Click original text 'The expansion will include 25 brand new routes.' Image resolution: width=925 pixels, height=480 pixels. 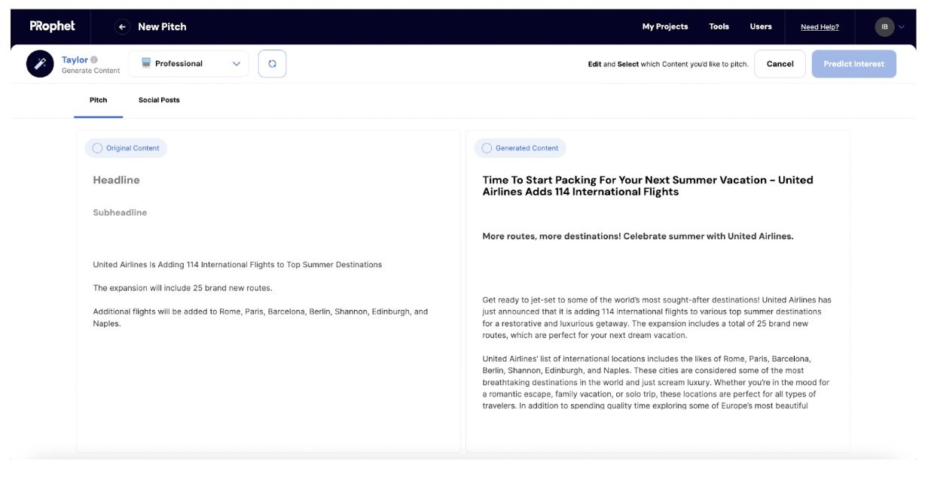click(182, 288)
